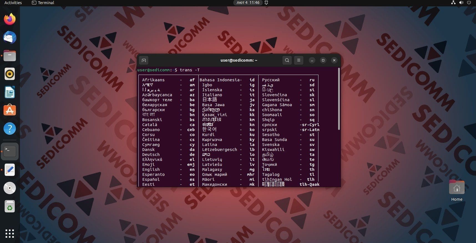The height and width of the screenshot is (243, 476).
Task: Open the Help application
Action: (10, 129)
